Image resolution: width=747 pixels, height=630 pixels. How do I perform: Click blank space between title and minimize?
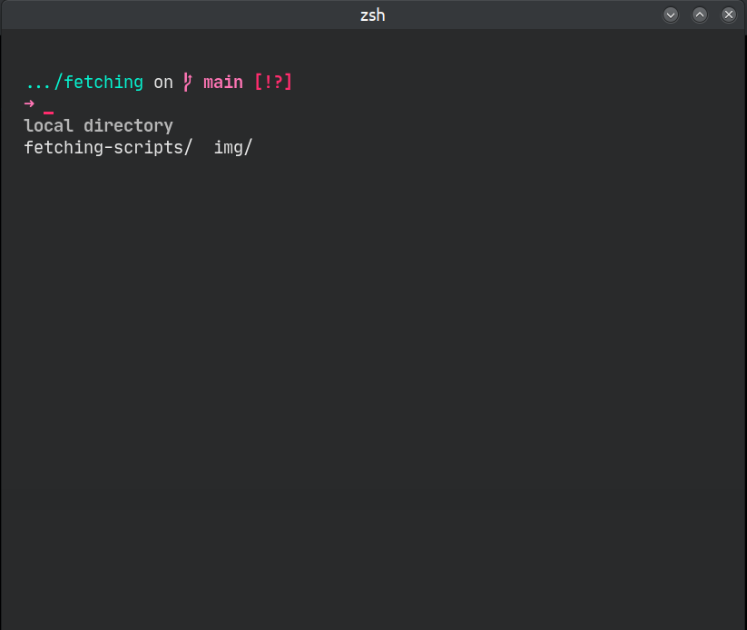click(x=526, y=15)
